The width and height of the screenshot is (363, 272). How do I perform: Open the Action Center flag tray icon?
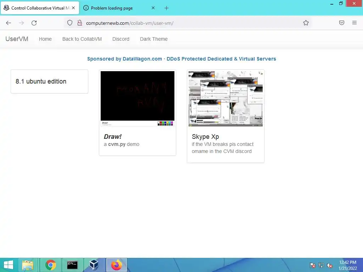point(313,265)
